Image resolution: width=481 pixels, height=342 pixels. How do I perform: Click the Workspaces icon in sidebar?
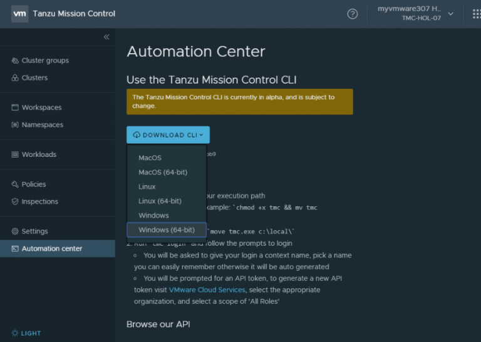(16, 108)
